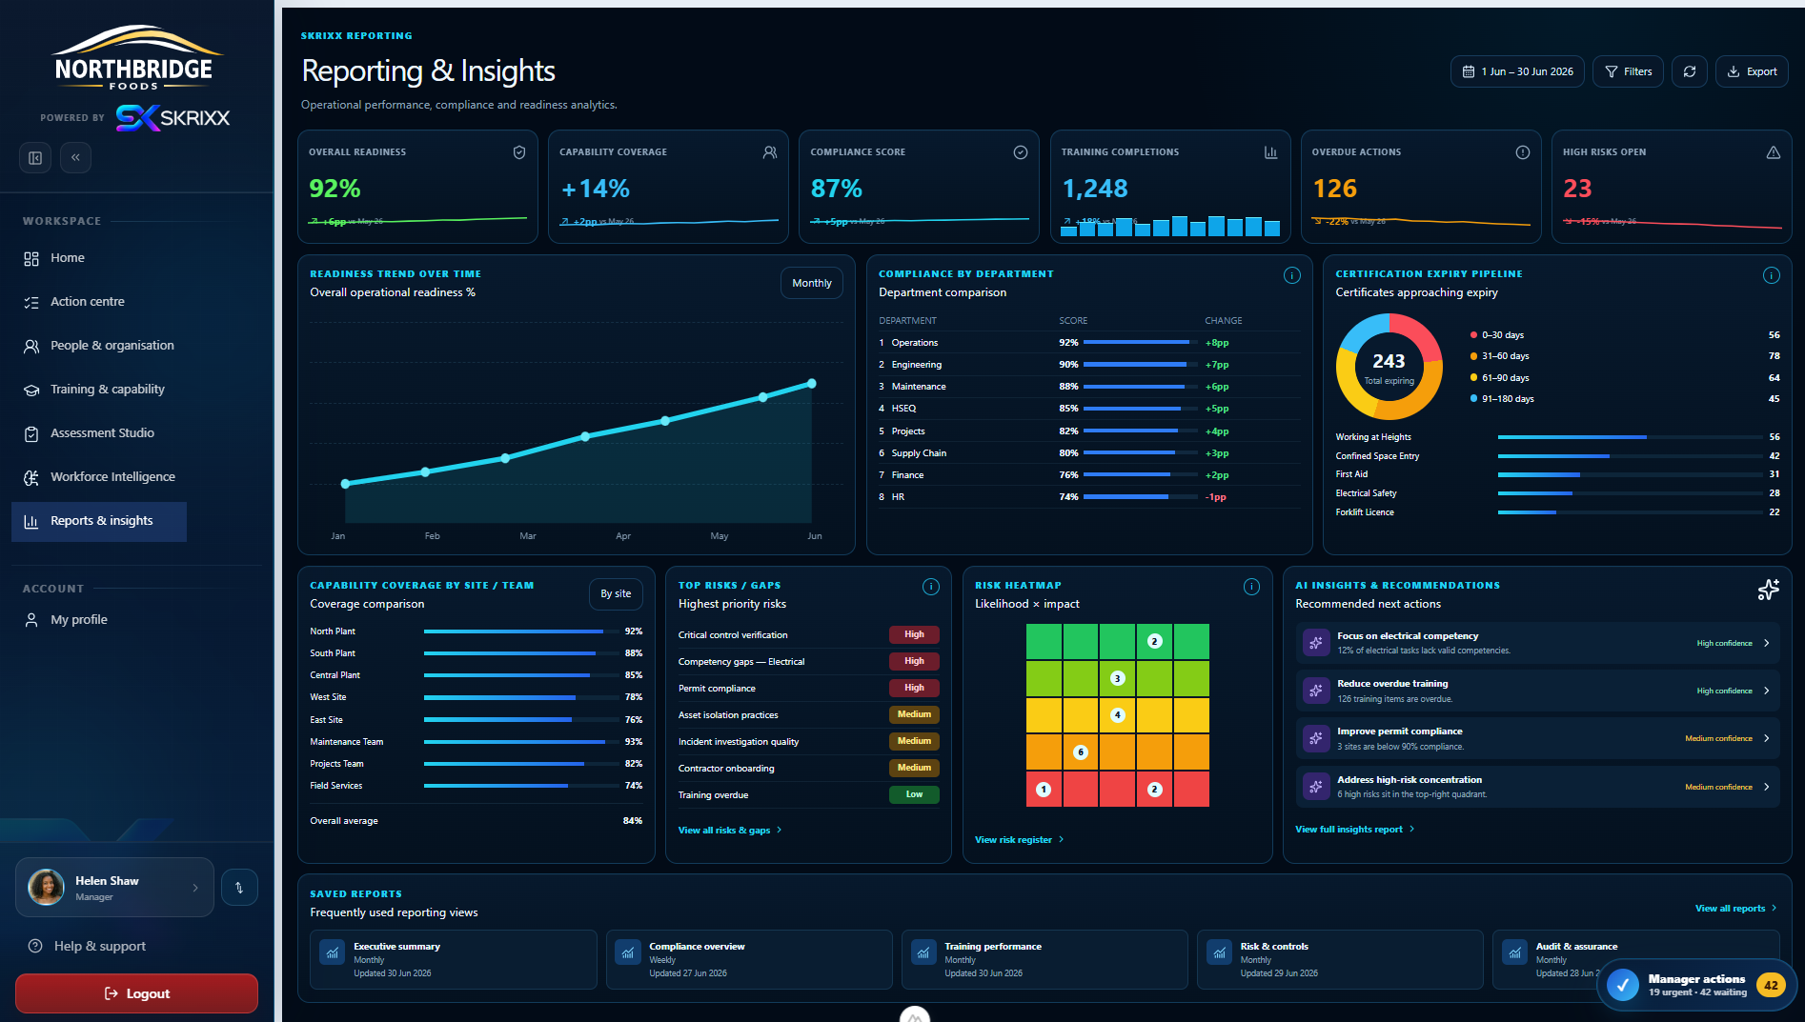This screenshot has height=1022, width=1805.
Task: Open info icon for Top Risks / Gaps
Action: point(931,587)
